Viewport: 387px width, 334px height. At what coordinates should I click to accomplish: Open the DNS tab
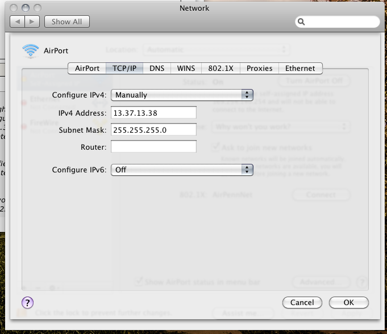157,68
